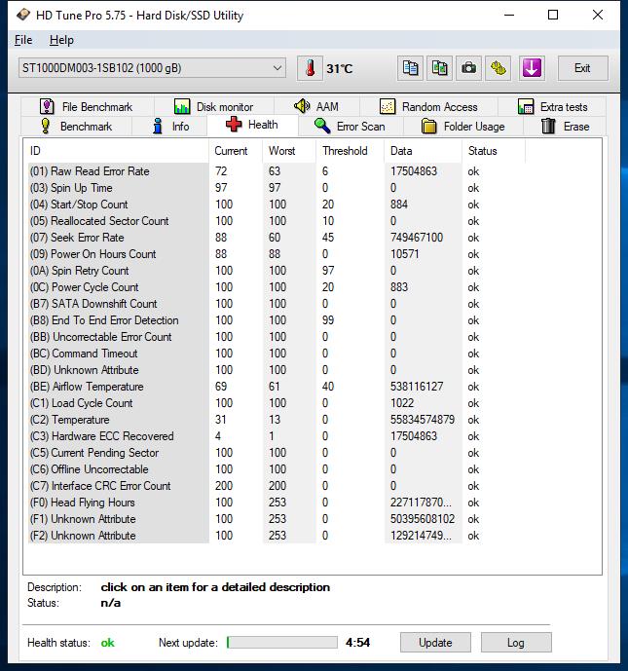The height and width of the screenshot is (671, 628).
Task: Open the ST1000DM003 drive selection dropdown
Action: (152, 68)
